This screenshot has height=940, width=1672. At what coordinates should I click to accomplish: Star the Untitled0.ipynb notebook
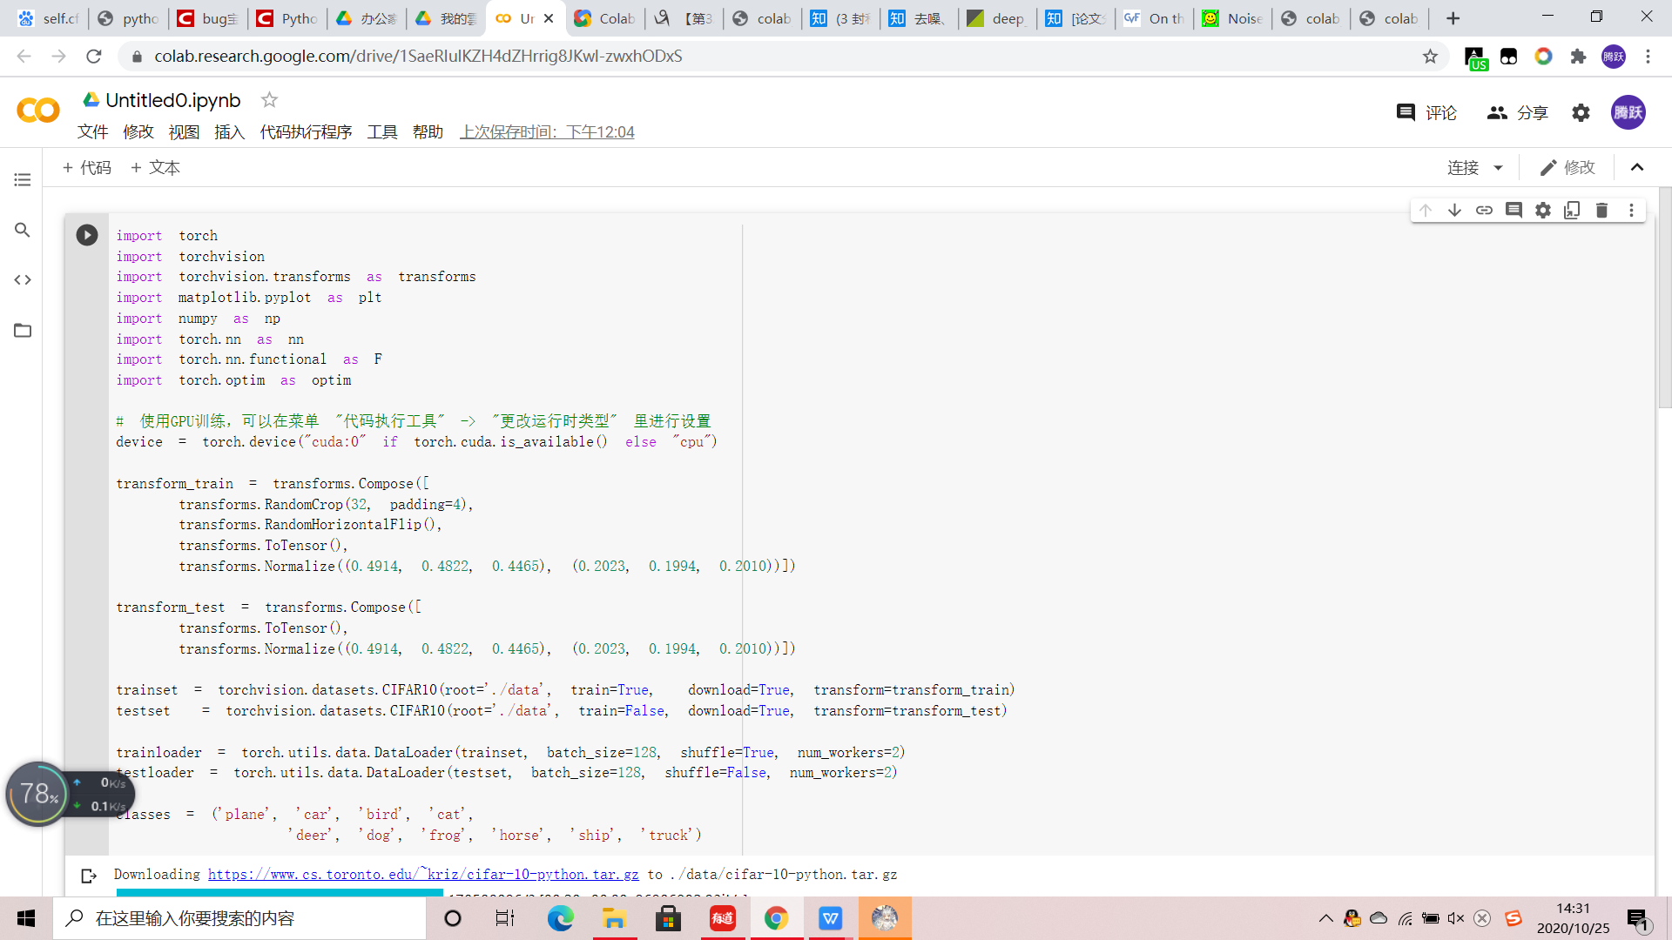click(269, 100)
